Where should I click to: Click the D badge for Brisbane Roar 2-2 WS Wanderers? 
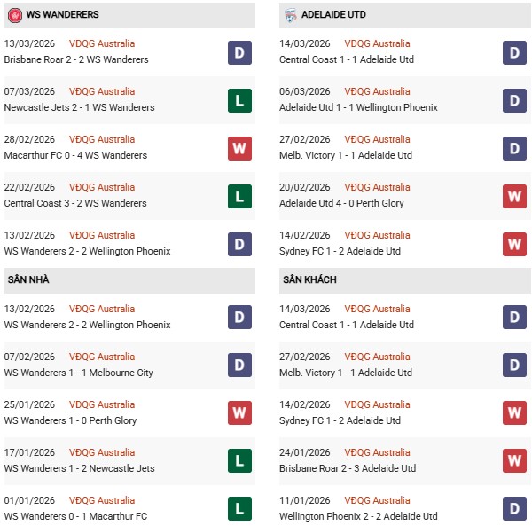click(x=239, y=52)
